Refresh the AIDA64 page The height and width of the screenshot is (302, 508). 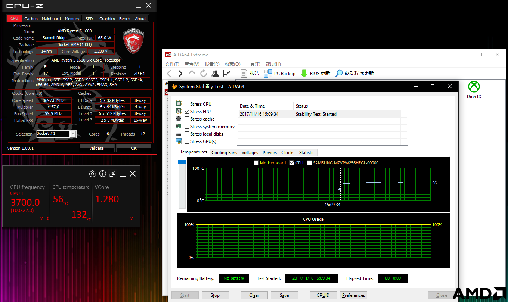pos(204,74)
